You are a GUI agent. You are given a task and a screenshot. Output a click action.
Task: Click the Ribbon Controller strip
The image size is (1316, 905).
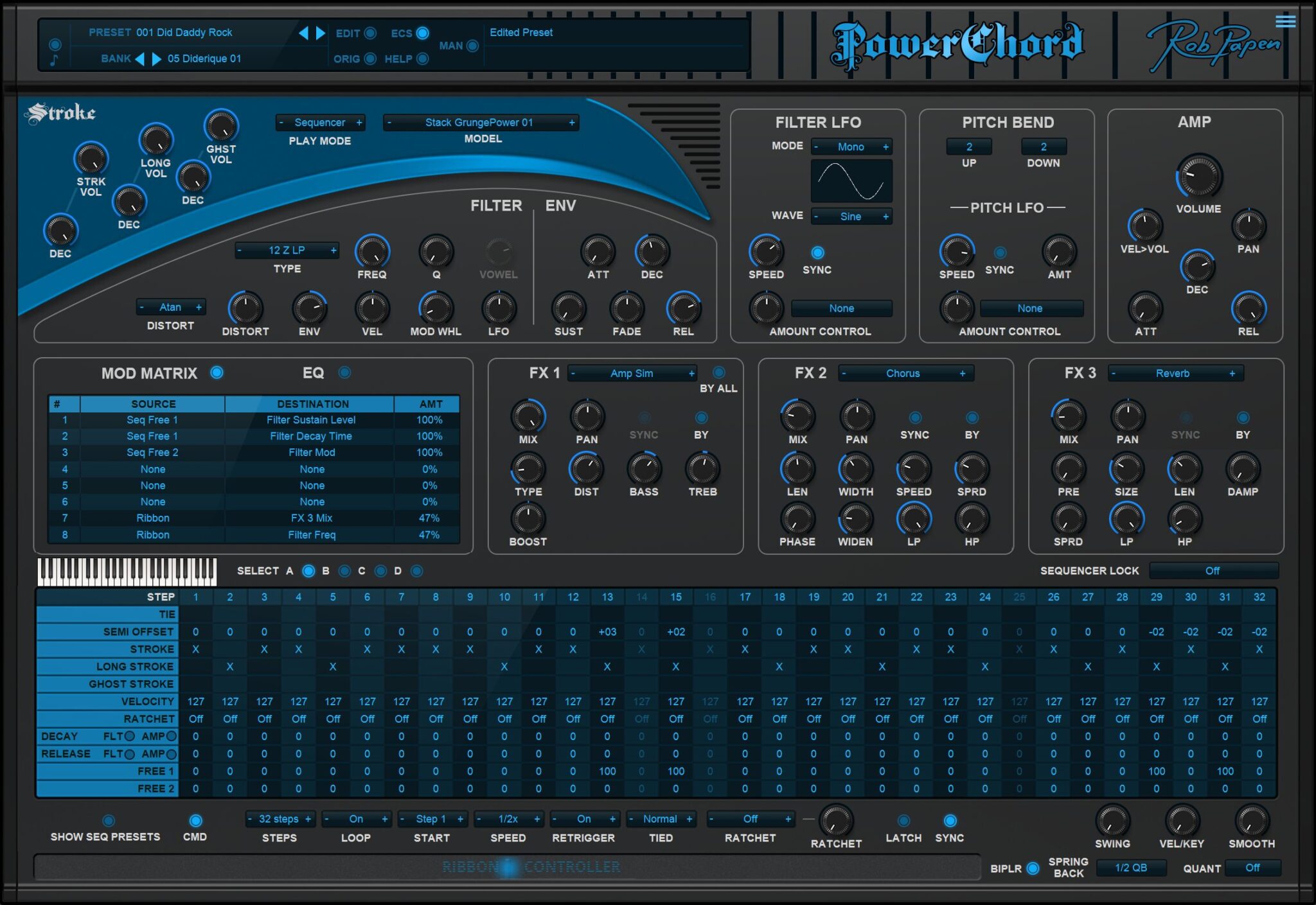(x=508, y=867)
